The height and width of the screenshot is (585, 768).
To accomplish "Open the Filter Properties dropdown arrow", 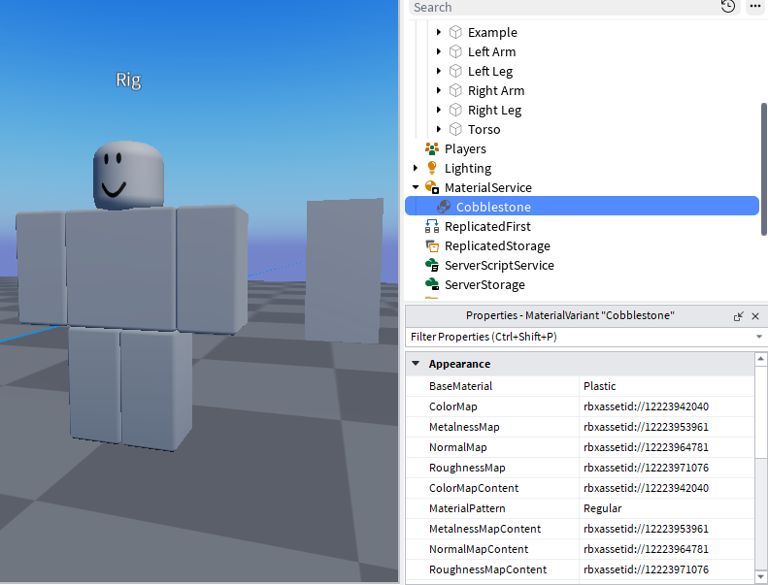I will 758,337.
